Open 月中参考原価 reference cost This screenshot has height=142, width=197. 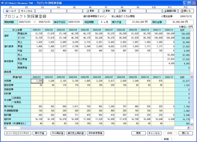click(95, 133)
